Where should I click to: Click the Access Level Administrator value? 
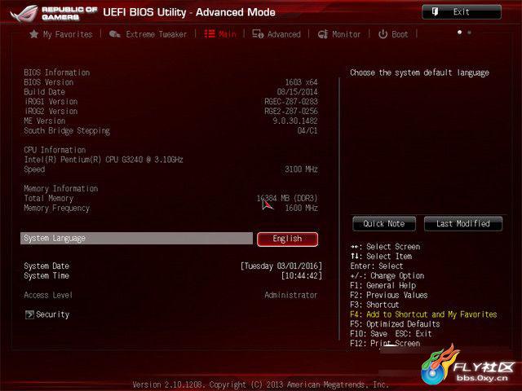pos(290,295)
